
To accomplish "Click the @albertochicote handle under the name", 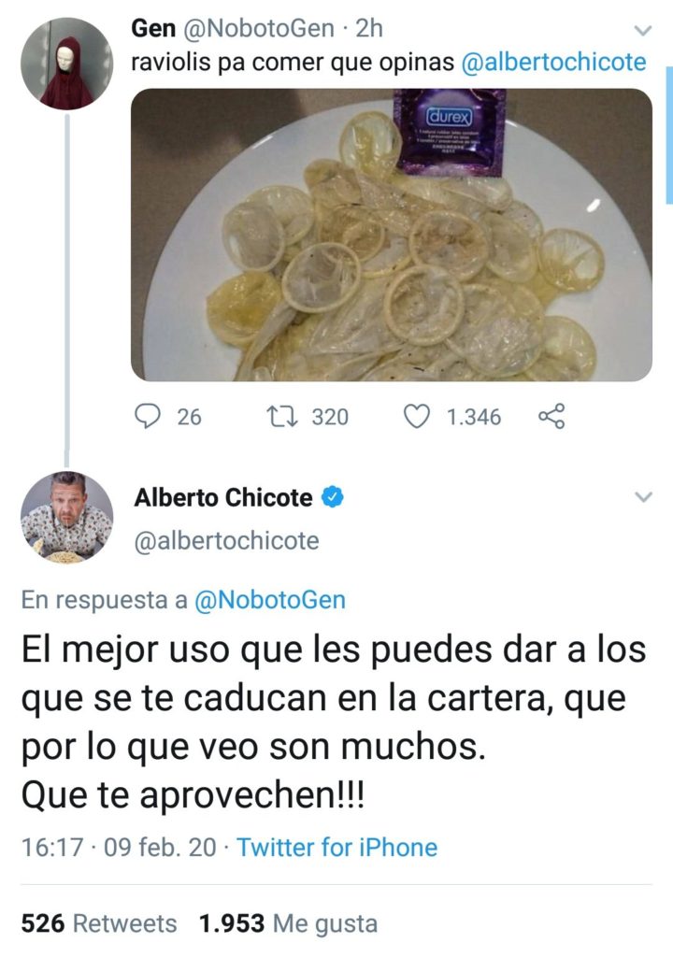I will (x=226, y=541).
